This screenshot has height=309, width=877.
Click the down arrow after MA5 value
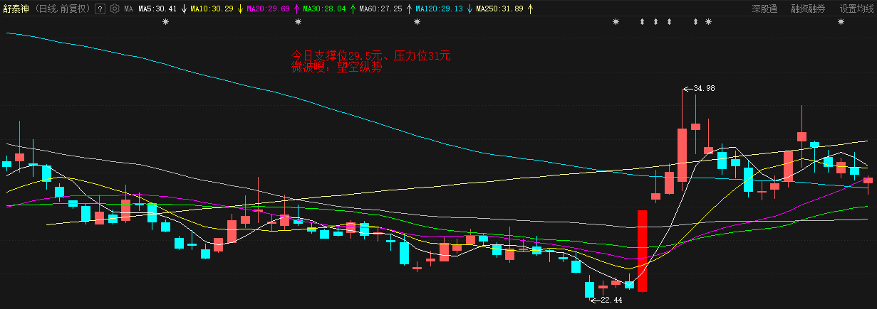click(184, 9)
